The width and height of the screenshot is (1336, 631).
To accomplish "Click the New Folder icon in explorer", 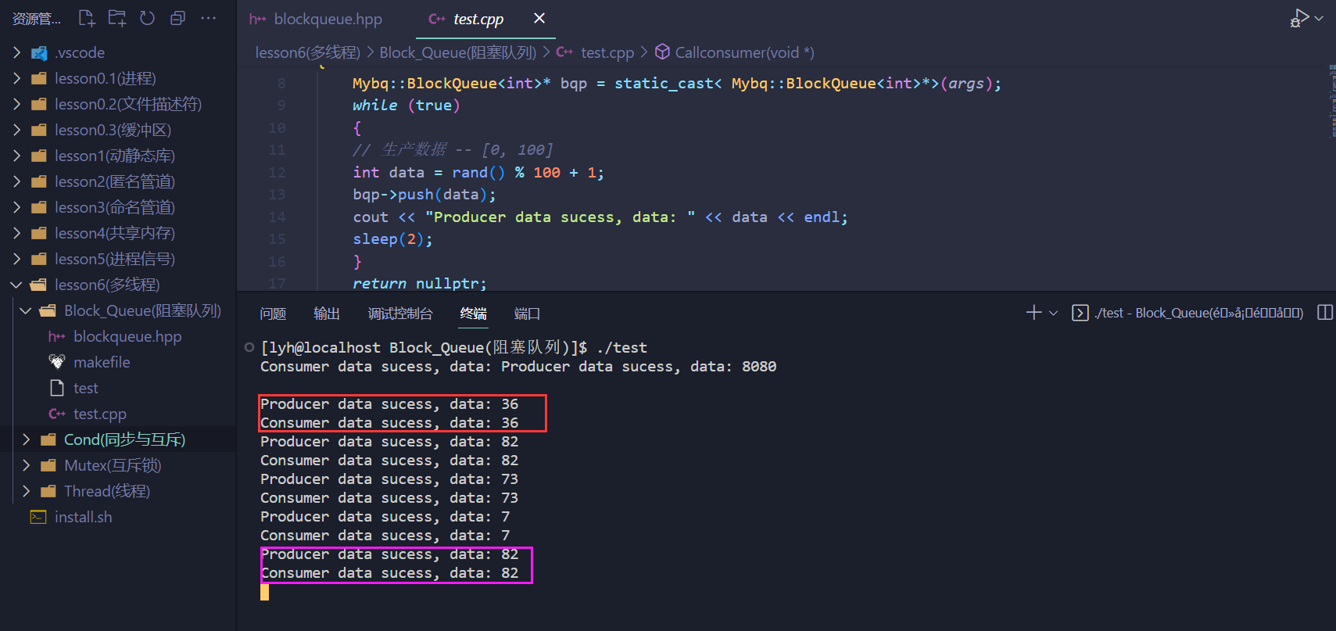I will [x=117, y=18].
